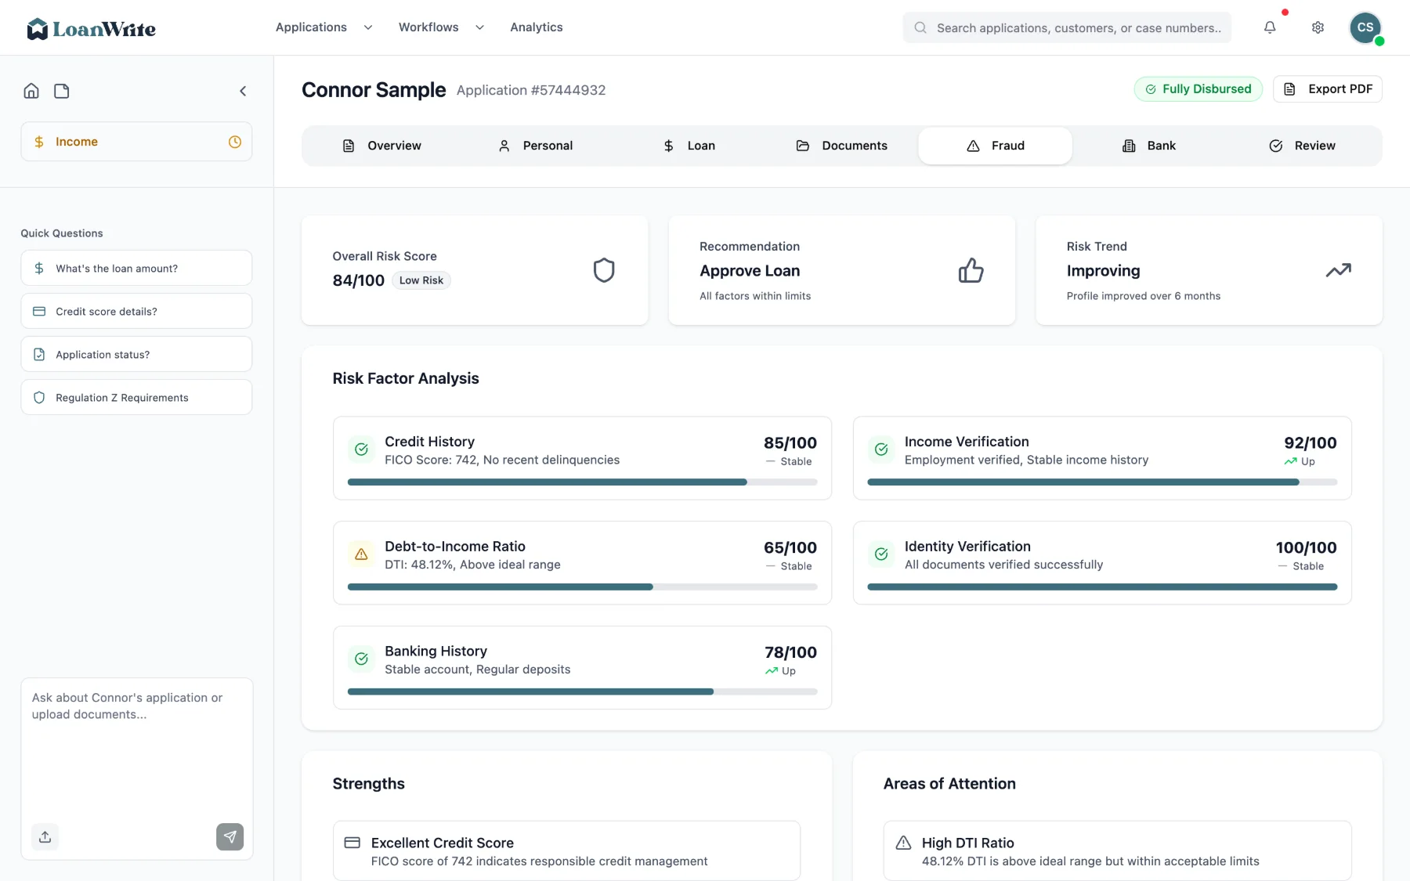1410x881 pixels.
Task: Focus the search applications input field
Action: [x=1067, y=27]
